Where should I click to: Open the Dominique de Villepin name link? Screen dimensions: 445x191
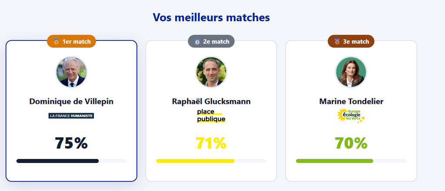point(71,101)
